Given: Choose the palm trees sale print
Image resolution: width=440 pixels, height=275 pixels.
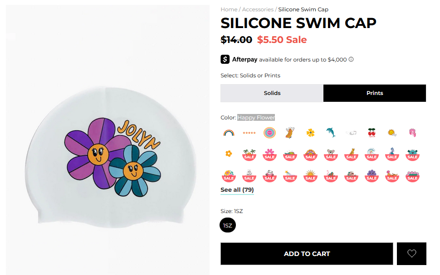Looking at the screenshot, I should 249,154.
